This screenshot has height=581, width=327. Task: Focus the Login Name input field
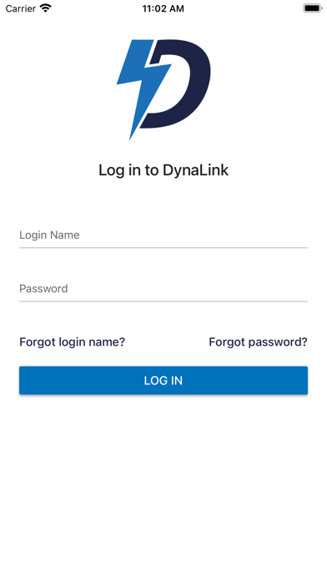(163, 235)
